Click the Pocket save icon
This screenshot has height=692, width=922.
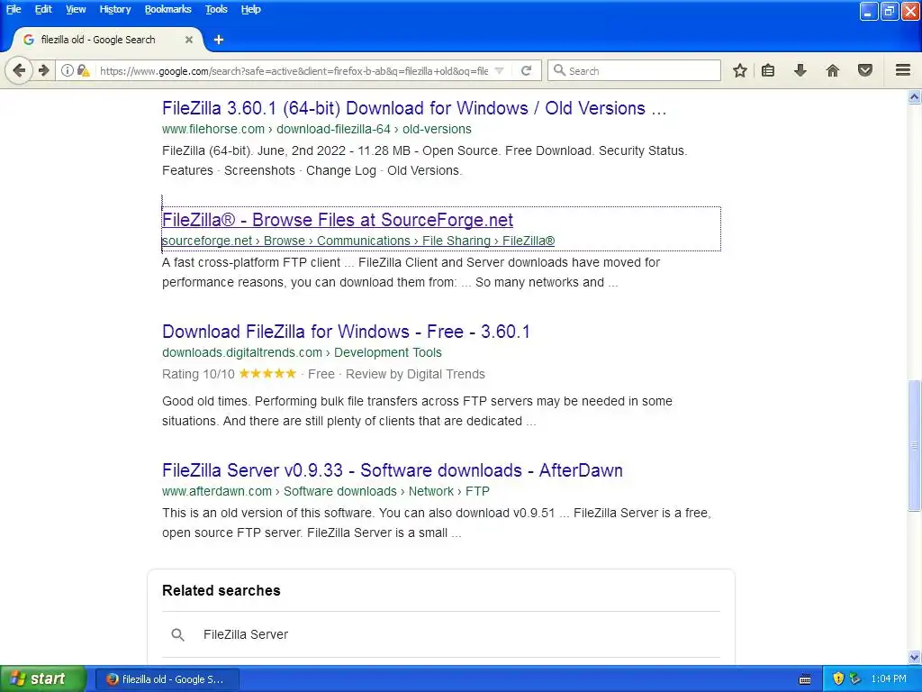click(865, 70)
